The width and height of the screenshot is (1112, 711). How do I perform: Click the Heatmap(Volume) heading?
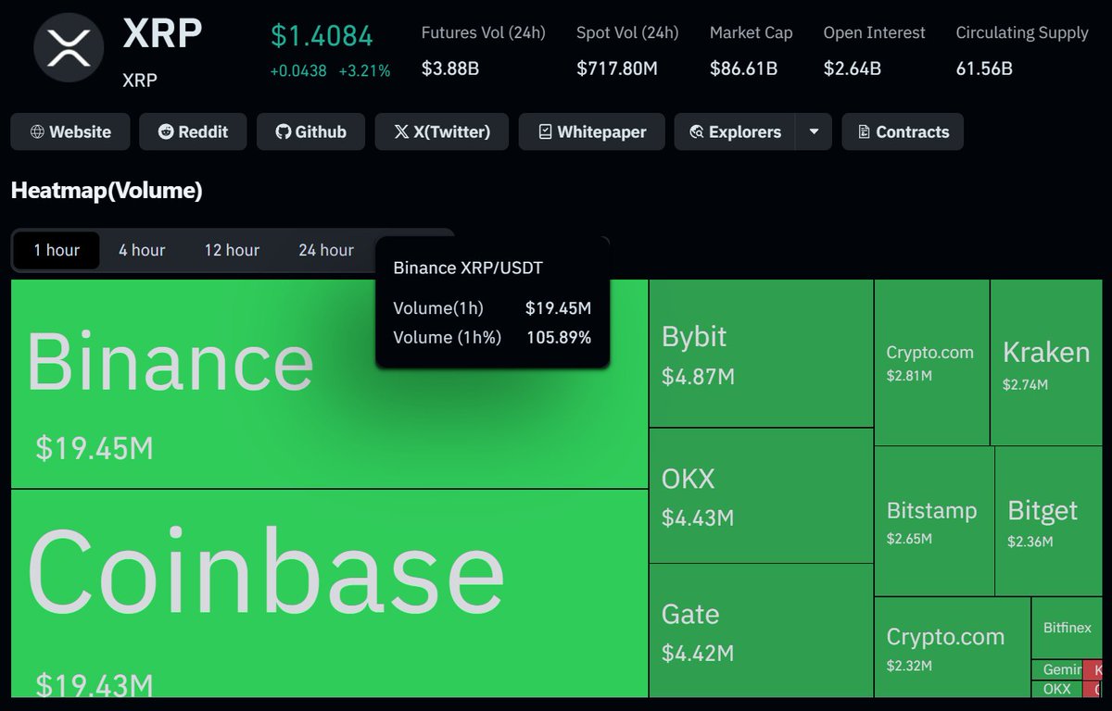click(x=107, y=191)
